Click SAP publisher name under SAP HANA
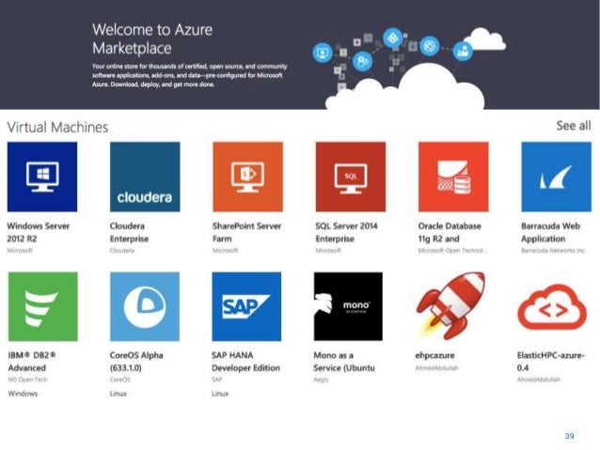Screen dimensions: 600x450 point(217,380)
